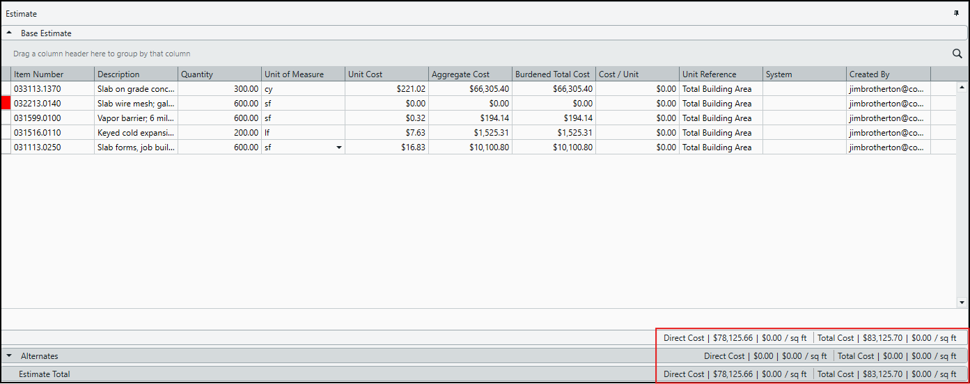The height and width of the screenshot is (384, 970).
Task: Click the Aggregate Cost column header
Action: pyautogui.click(x=470, y=74)
